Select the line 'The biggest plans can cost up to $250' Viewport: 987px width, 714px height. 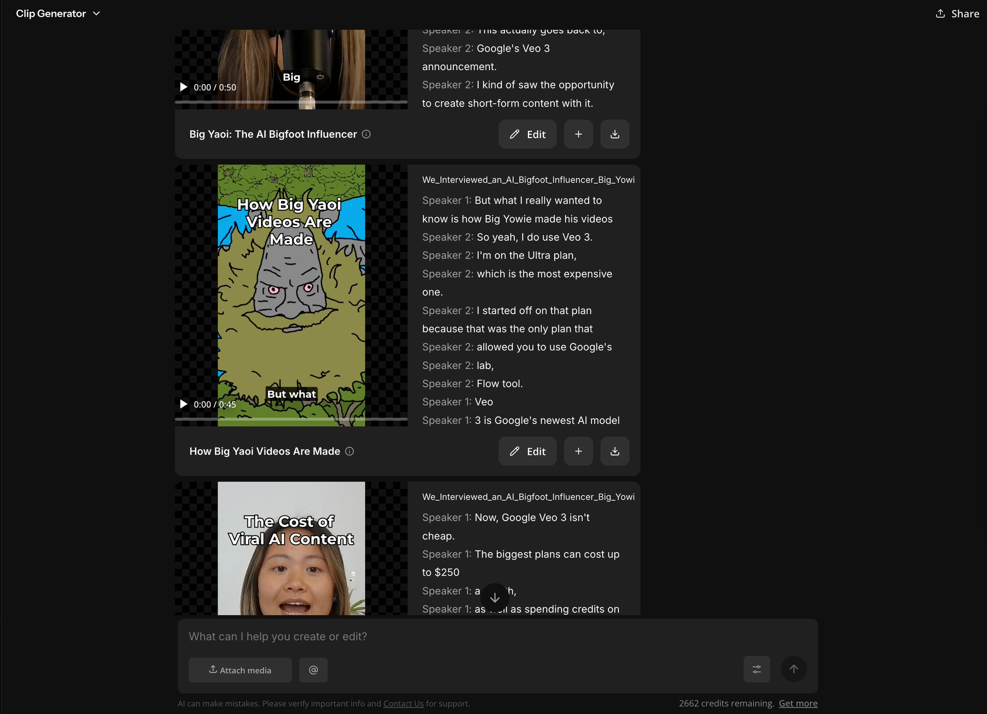(x=521, y=563)
